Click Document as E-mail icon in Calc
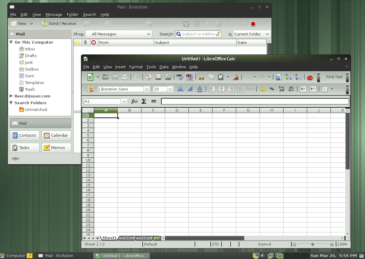 [x=125, y=77]
